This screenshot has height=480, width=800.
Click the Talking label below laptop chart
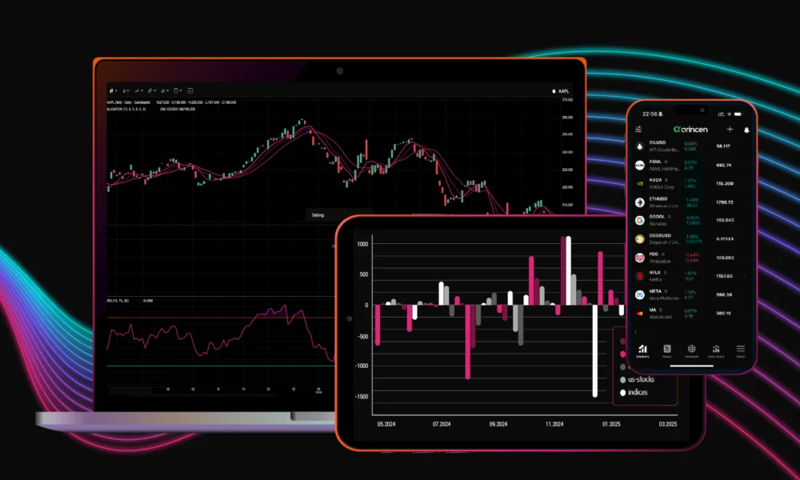point(318,215)
